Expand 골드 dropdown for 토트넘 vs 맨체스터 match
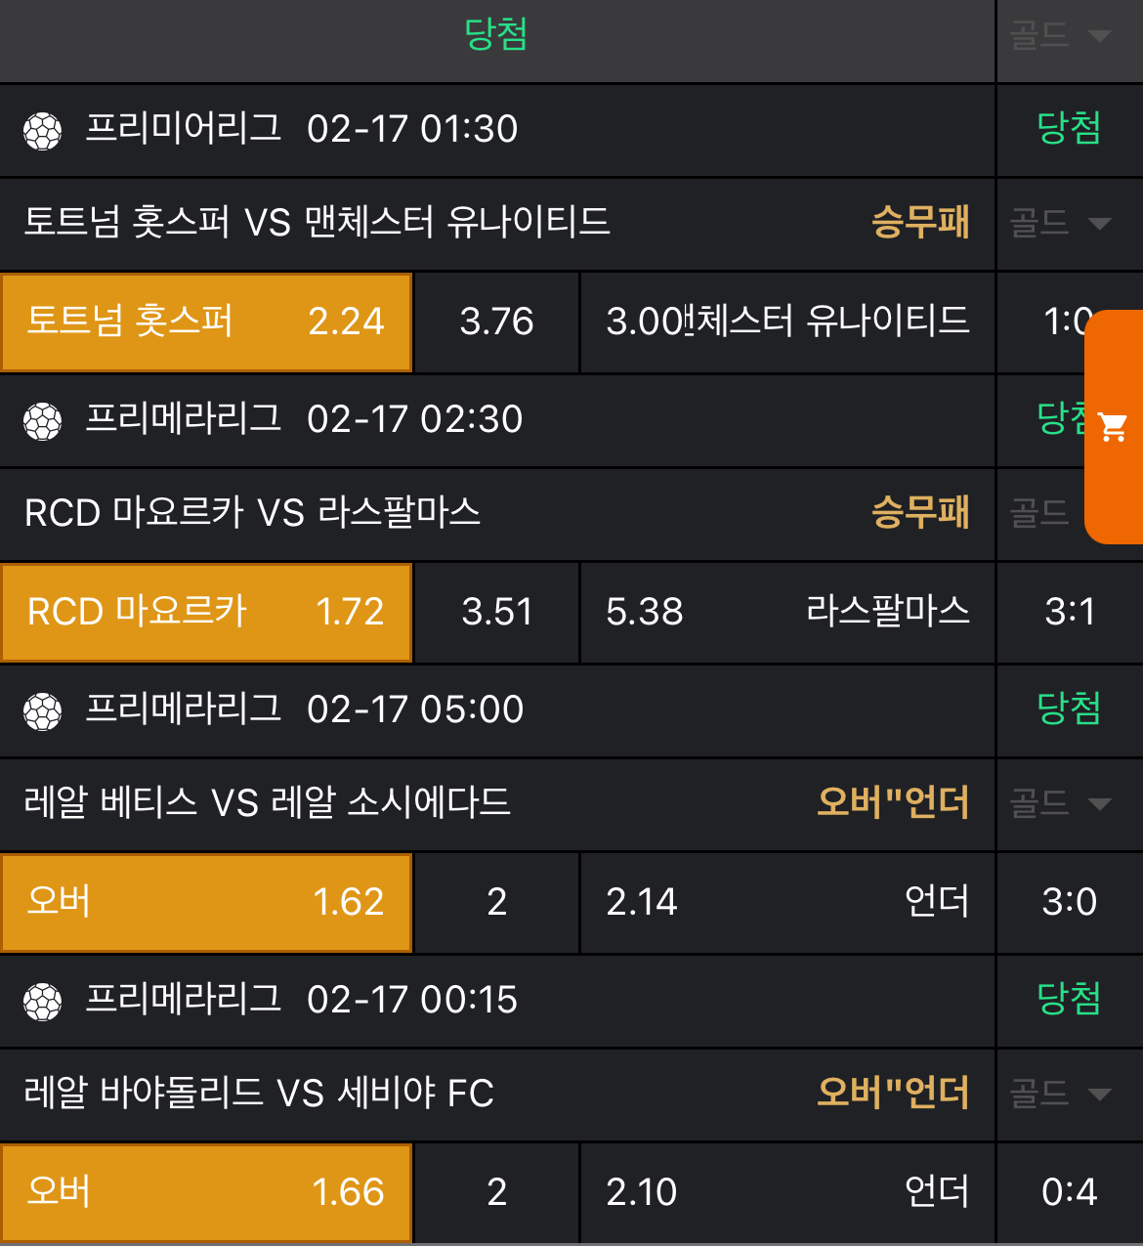This screenshot has height=1246, width=1143. click(x=1061, y=223)
